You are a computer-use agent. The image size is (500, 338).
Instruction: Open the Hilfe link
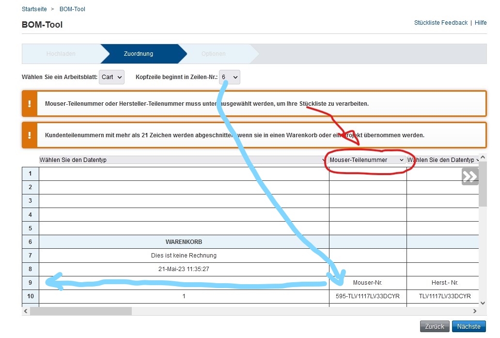(481, 23)
